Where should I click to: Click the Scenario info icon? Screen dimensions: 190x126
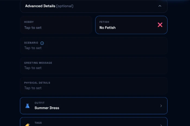coord(42,43)
